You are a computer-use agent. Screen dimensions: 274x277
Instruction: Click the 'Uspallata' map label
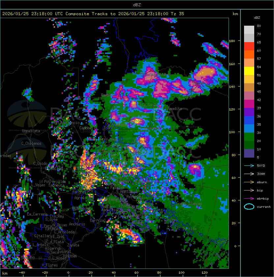coord(31,131)
